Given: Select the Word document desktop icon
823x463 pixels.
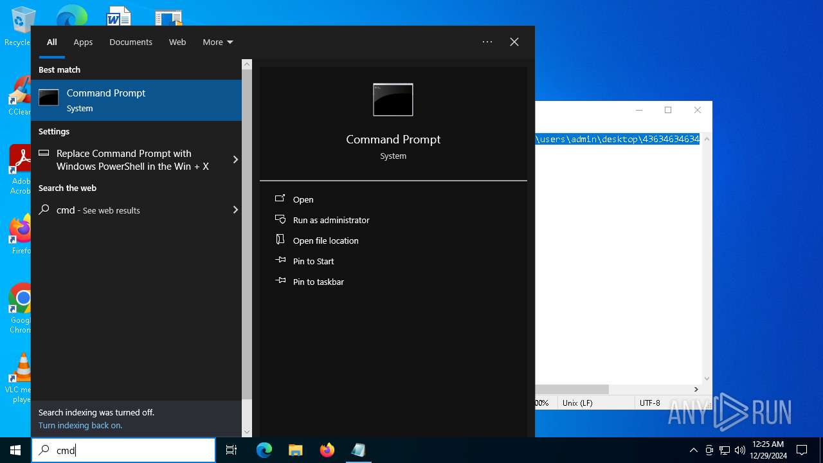Looking at the screenshot, I should (119, 15).
